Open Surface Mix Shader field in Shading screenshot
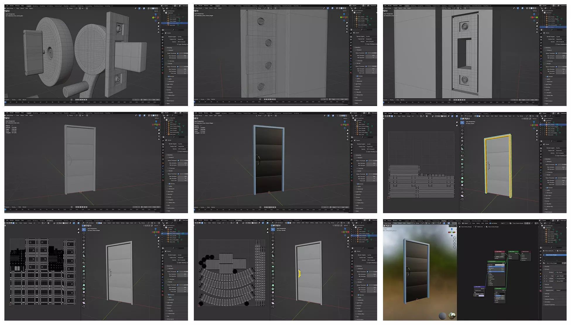The image size is (571, 325). 561,272
